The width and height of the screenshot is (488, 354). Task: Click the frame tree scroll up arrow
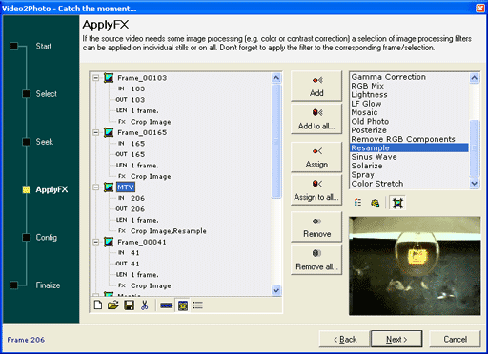click(x=276, y=78)
